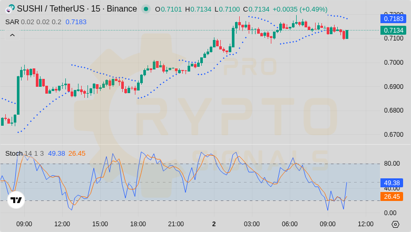Select the SAR 0.02 0.02 0.2 indicator label

click(x=33, y=22)
